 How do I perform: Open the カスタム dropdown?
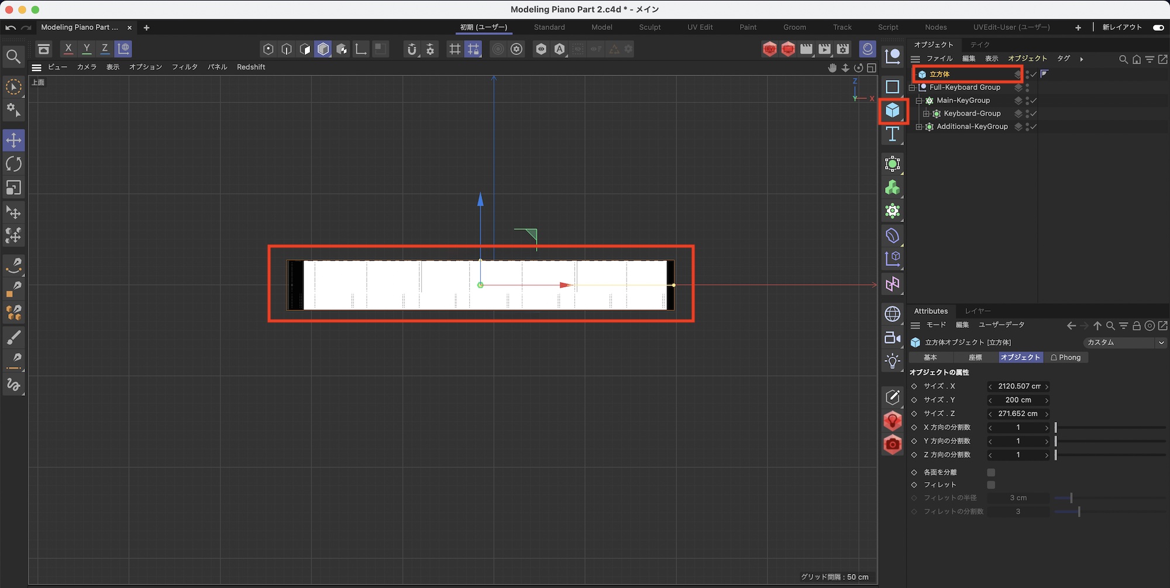pos(1124,343)
